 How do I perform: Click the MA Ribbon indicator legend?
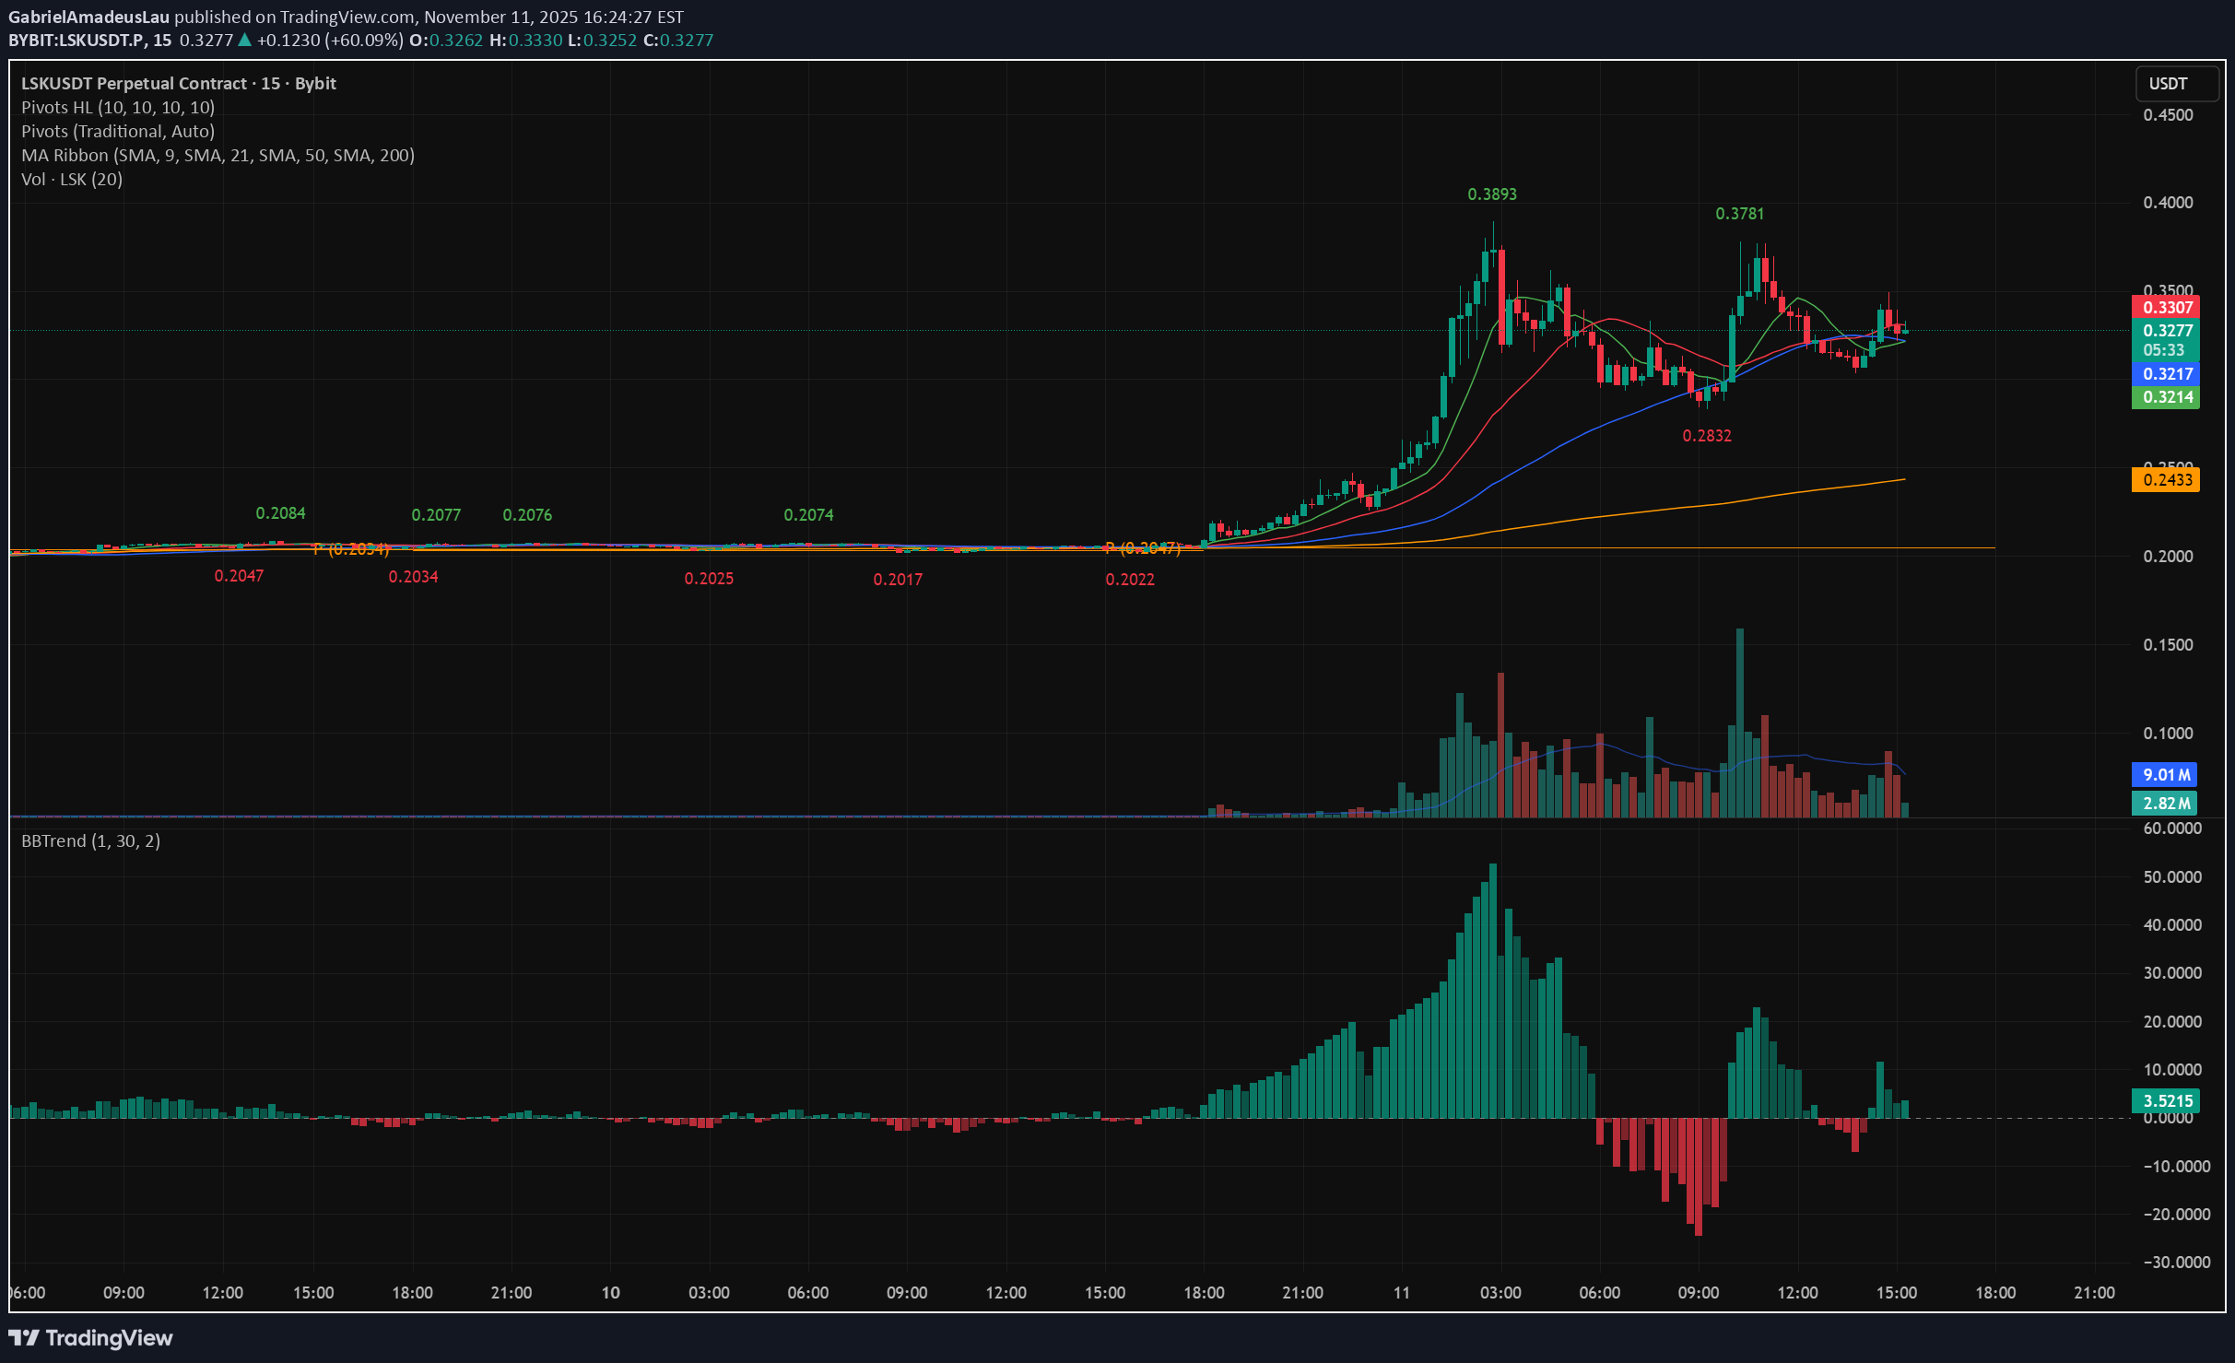point(218,155)
